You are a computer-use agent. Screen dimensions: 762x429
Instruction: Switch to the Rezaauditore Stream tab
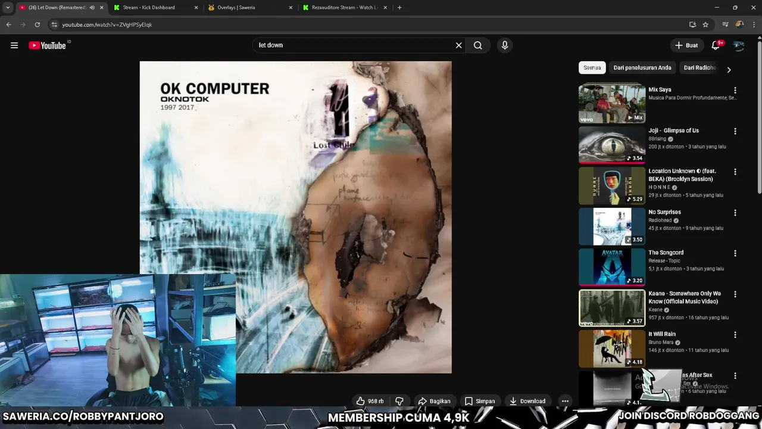(x=344, y=8)
